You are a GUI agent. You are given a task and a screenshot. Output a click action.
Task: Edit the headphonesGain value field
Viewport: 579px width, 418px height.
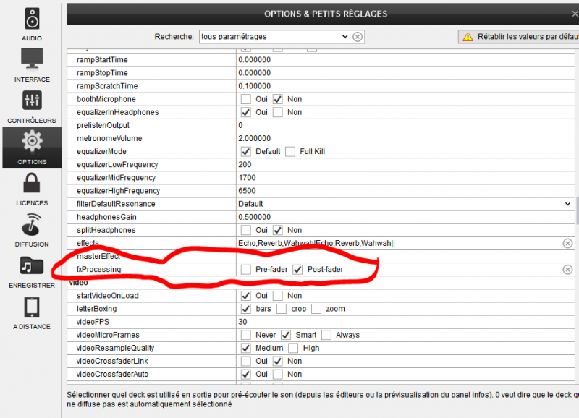coord(405,217)
